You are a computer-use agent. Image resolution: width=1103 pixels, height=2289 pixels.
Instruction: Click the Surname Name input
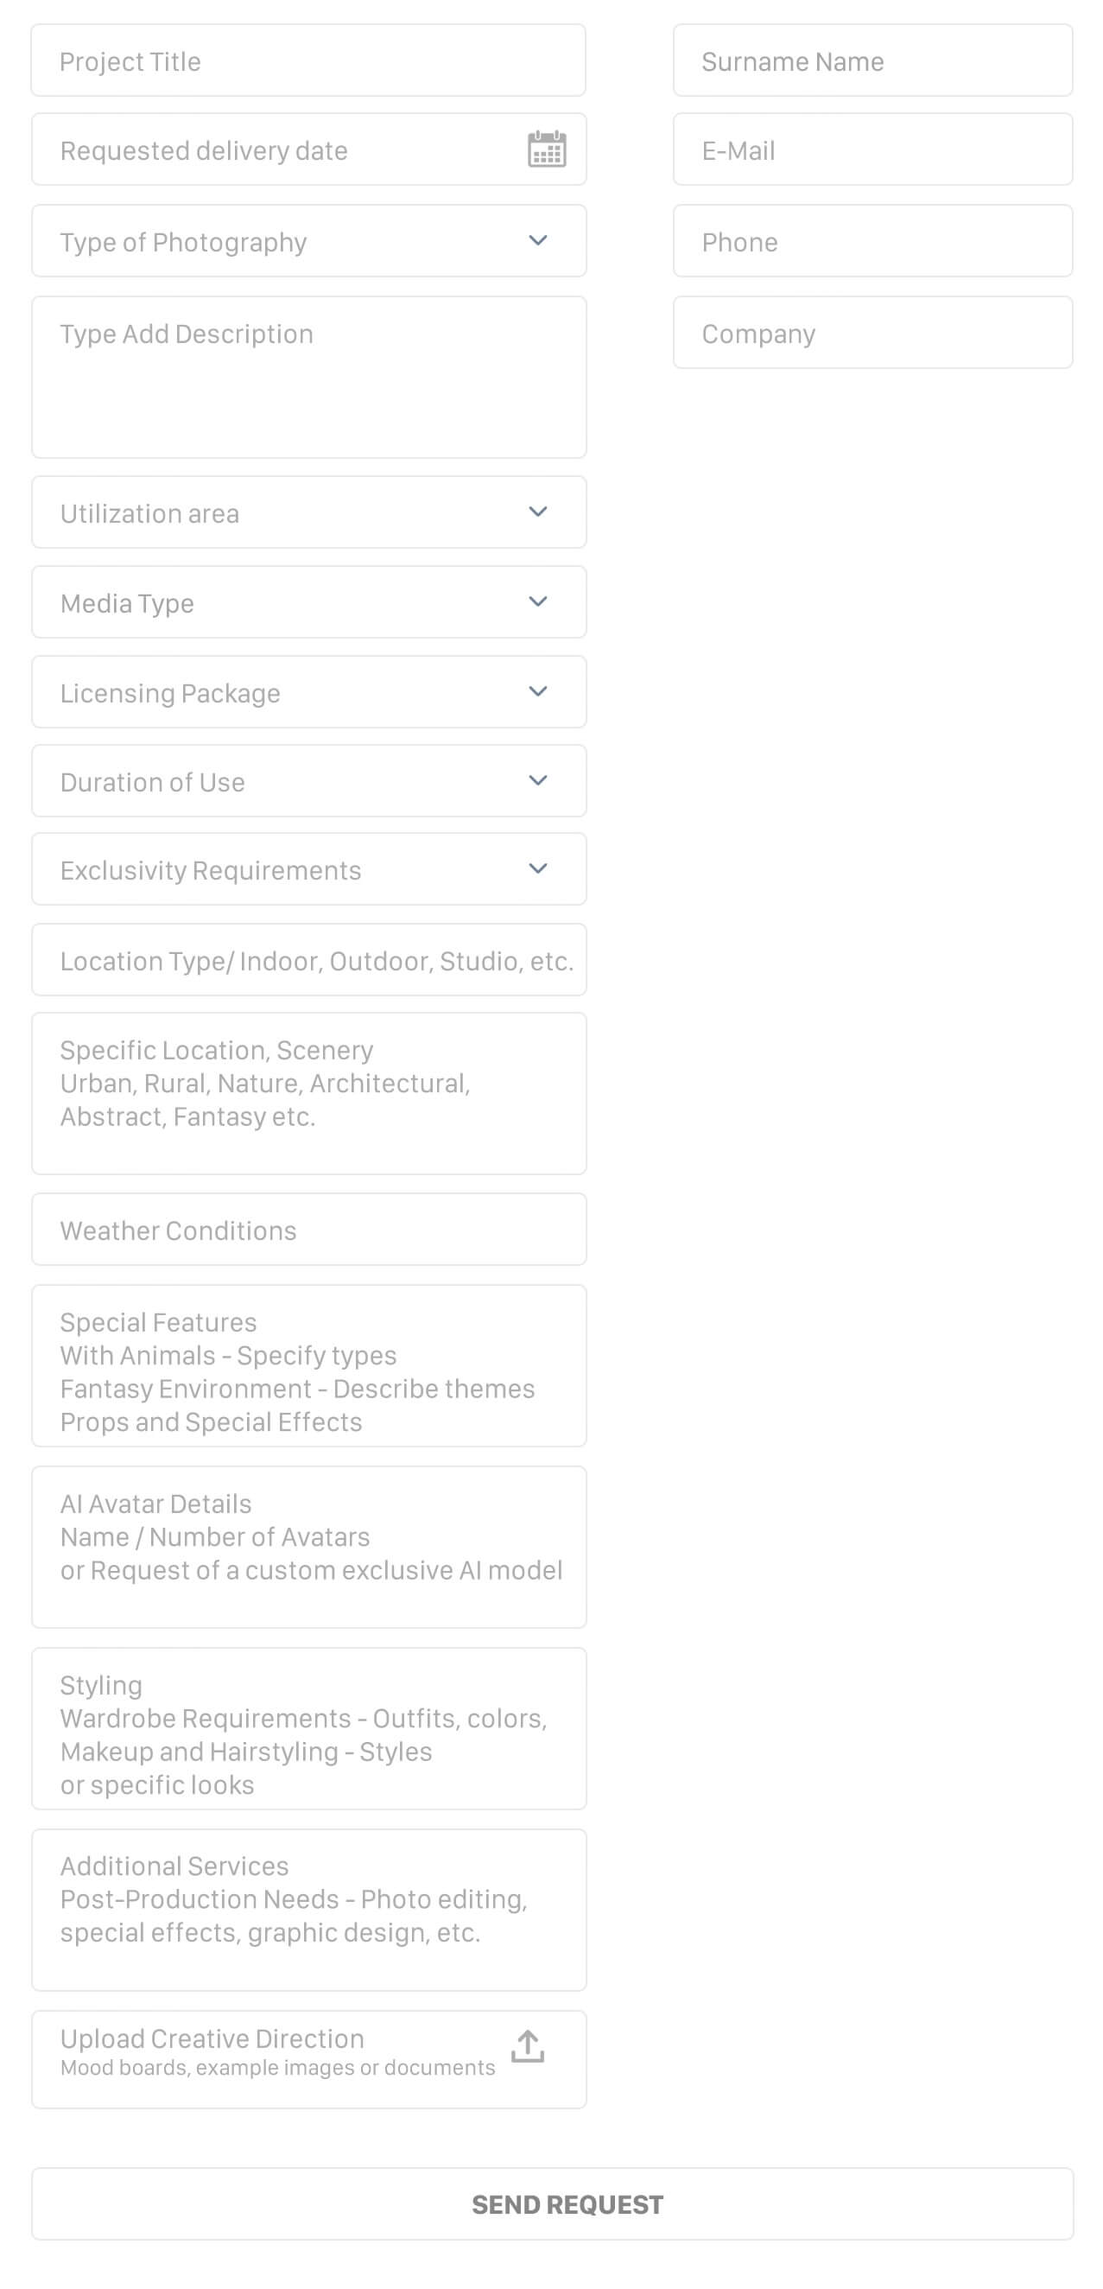[x=872, y=60]
